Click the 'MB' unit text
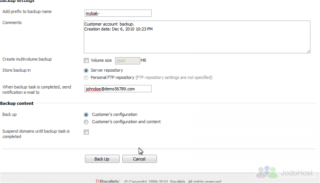 [x=143, y=60]
